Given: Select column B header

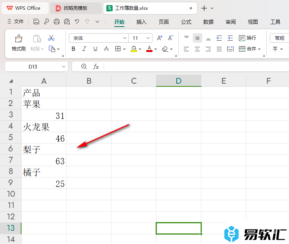Looking at the screenshot, I should click(89, 81).
